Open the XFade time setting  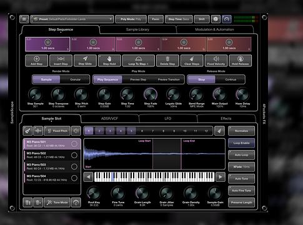(241, 167)
